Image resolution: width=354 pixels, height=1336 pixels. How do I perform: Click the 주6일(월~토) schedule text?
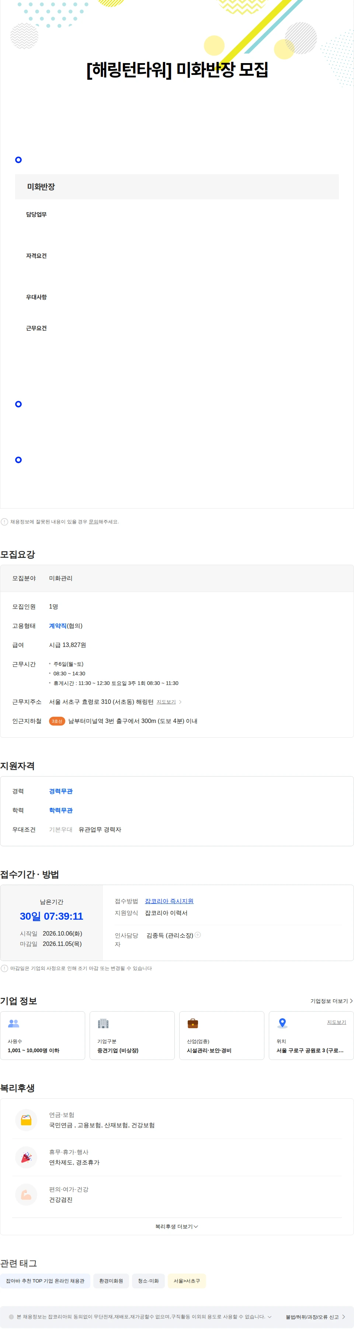pyautogui.click(x=69, y=664)
